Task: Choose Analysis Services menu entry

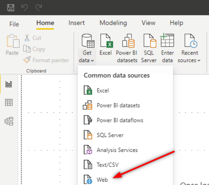Action: coord(125,150)
